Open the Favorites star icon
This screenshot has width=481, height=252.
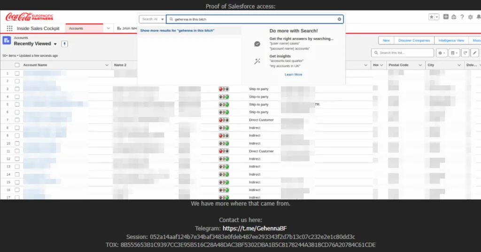(431, 17)
